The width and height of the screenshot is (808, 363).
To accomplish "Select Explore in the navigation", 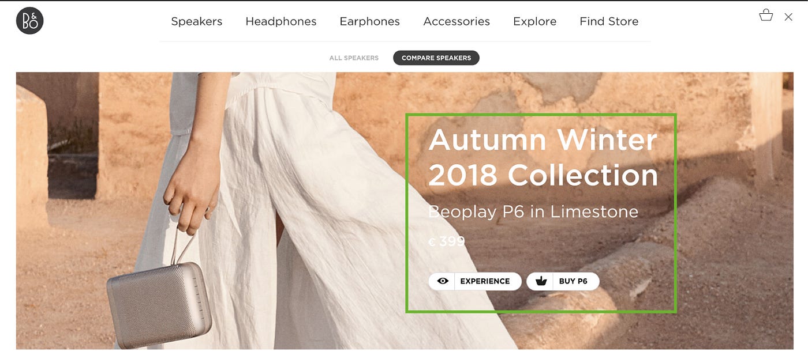I will point(535,21).
